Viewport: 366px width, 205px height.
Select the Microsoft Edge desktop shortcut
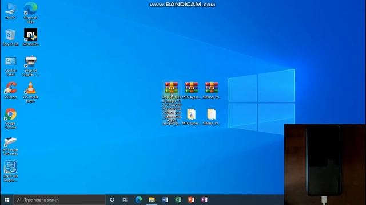(30, 12)
